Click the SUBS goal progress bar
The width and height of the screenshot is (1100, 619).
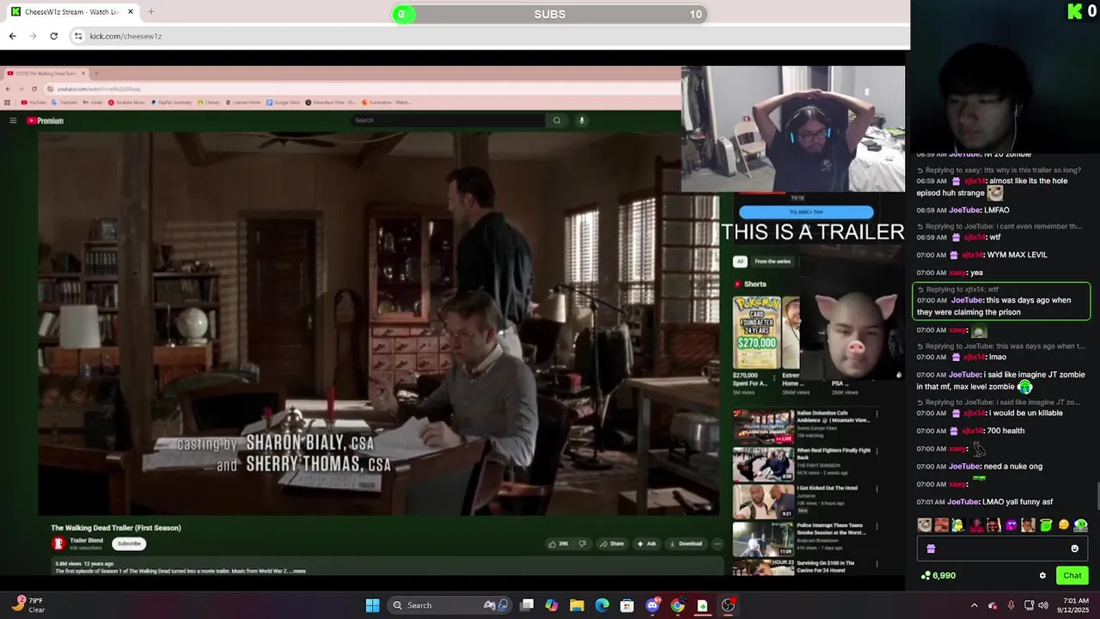pyautogui.click(x=550, y=14)
